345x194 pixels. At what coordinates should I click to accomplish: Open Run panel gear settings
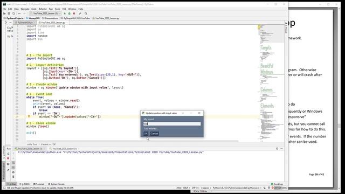(x=277, y=149)
